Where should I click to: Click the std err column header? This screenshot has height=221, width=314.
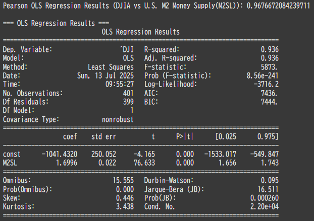click(x=103, y=137)
